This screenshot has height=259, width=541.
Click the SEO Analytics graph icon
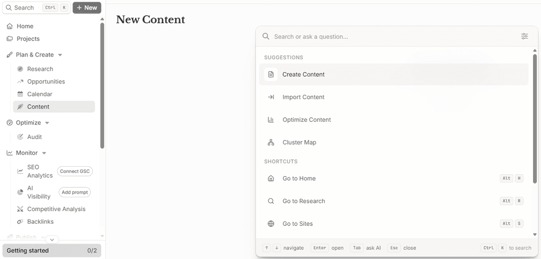21,171
